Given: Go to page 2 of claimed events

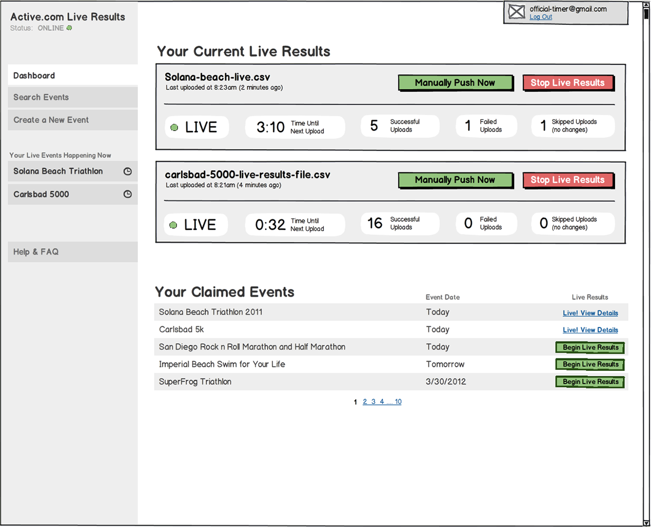Looking at the screenshot, I should click(365, 402).
